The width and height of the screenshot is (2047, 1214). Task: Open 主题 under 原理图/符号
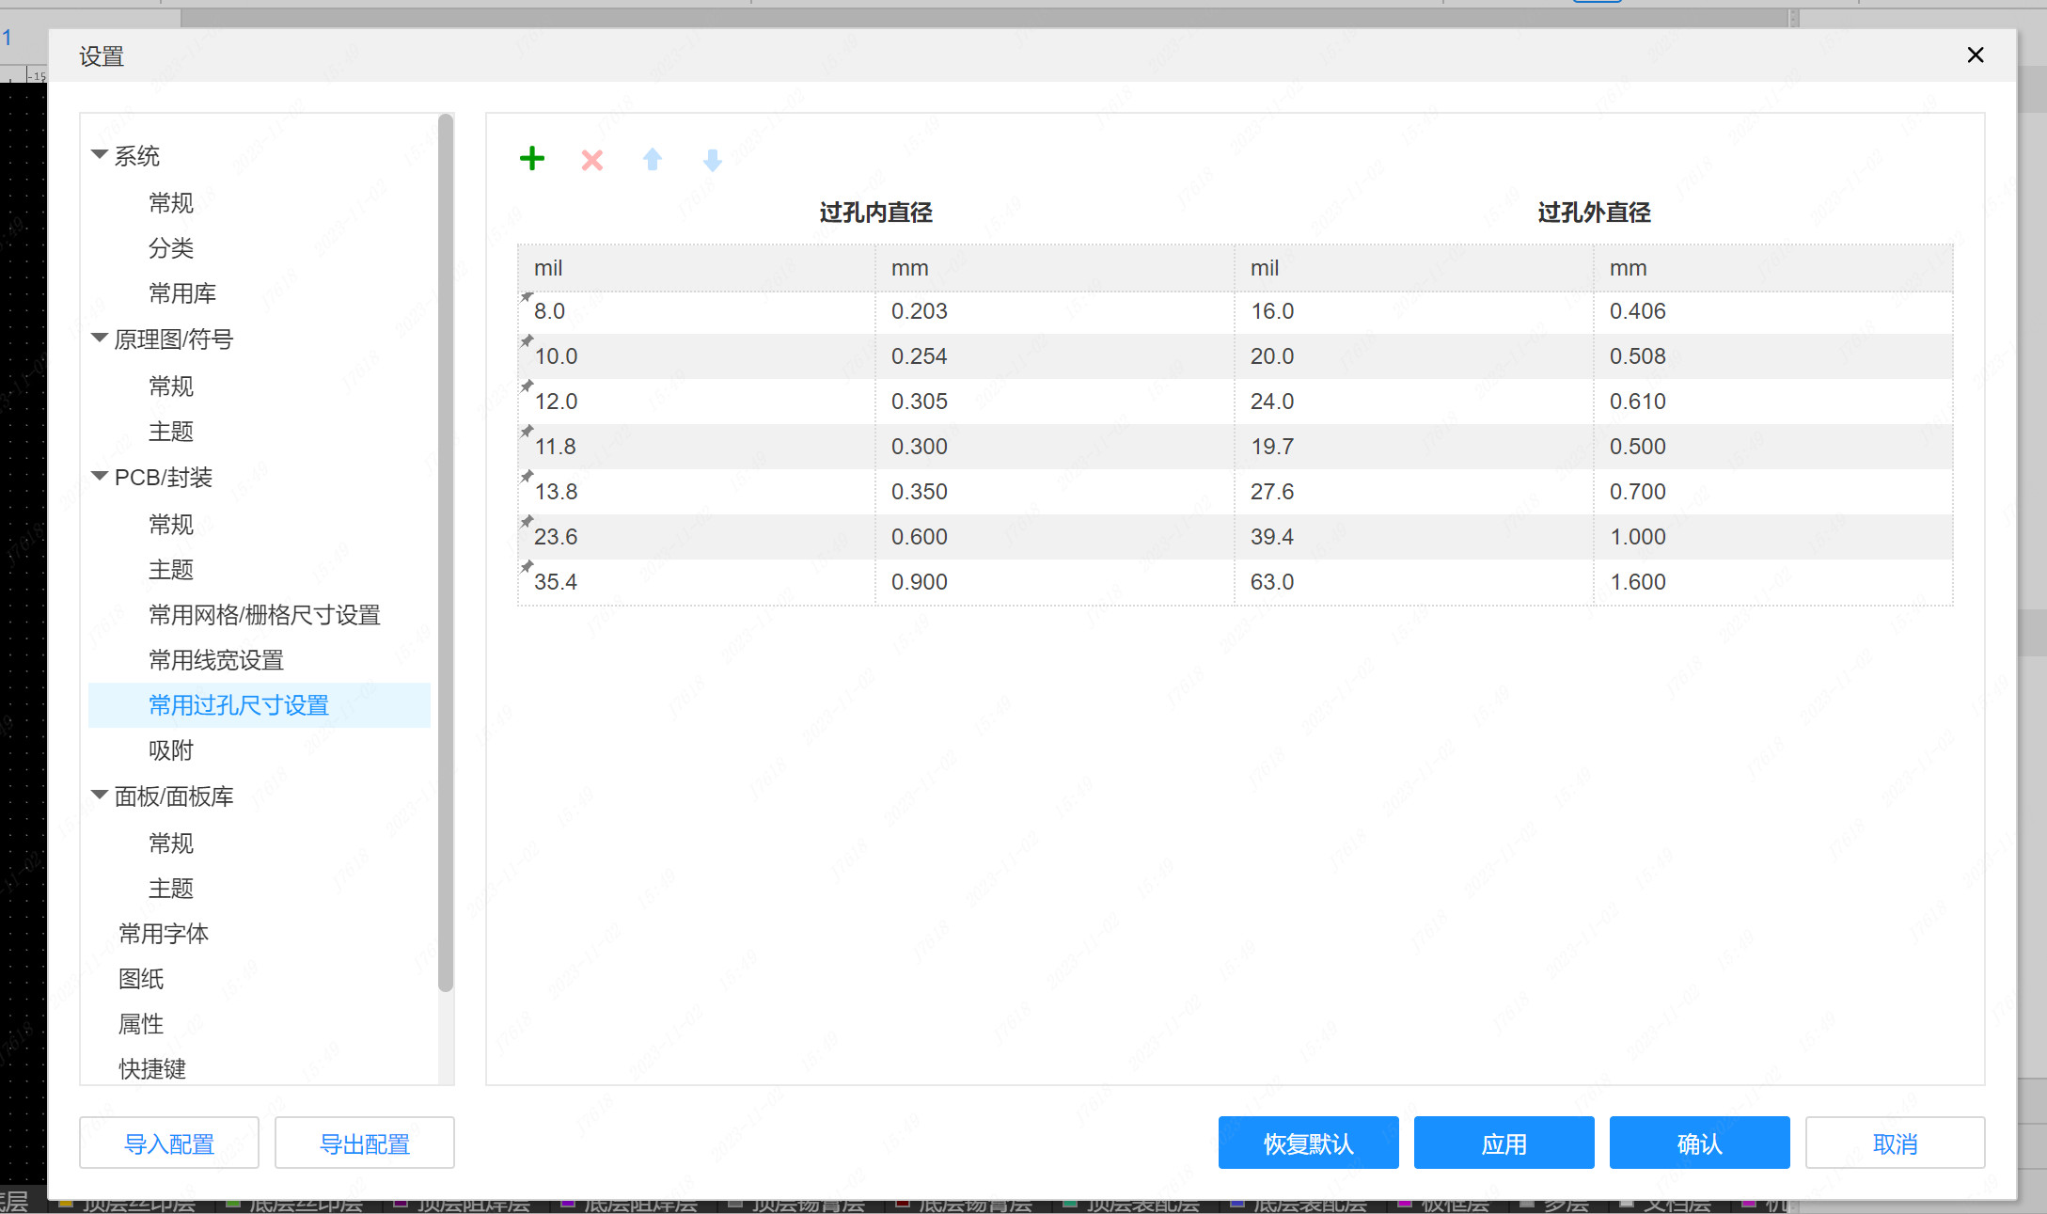click(171, 431)
